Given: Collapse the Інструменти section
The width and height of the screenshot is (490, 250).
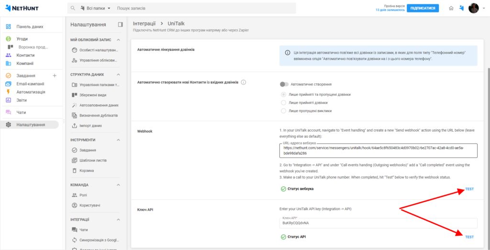Looking at the screenshot, I should click(x=118, y=140).
